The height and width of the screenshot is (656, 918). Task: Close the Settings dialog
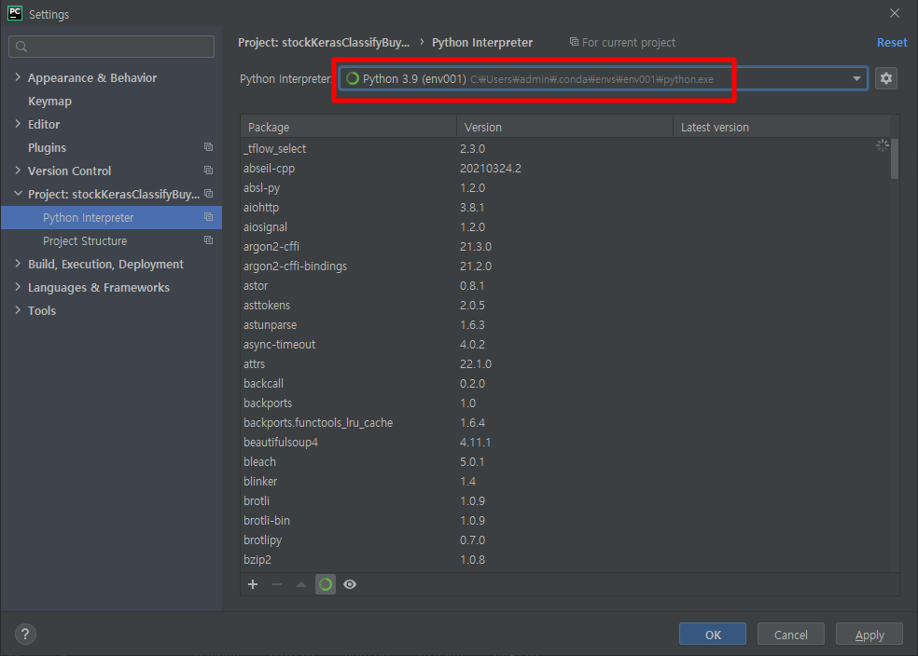894,13
